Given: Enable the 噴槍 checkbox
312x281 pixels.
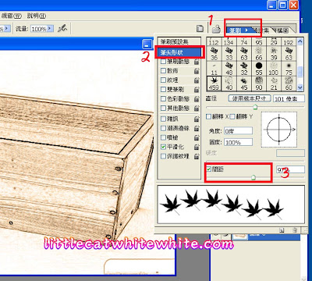Looking at the screenshot, I should tap(163, 137).
